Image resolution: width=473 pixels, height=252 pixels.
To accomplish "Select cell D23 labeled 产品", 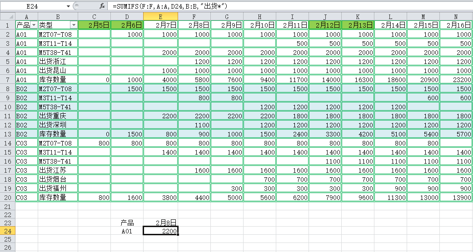I will click(127, 223).
